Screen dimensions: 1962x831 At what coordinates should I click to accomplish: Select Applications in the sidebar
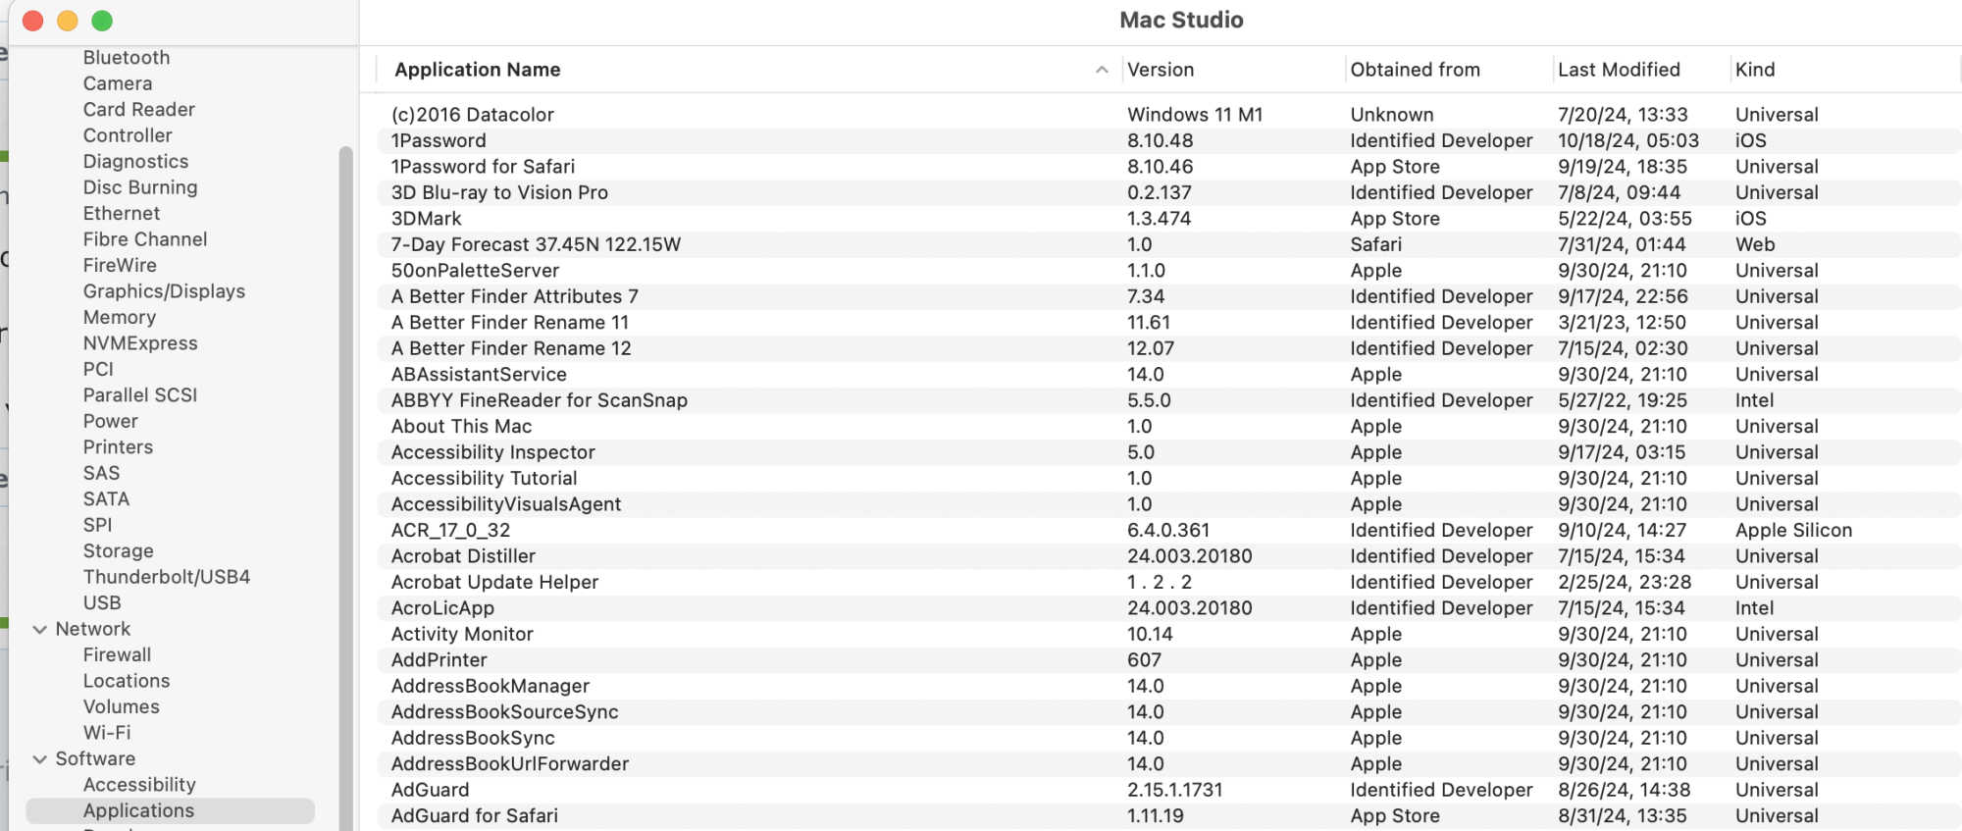coord(138,810)
